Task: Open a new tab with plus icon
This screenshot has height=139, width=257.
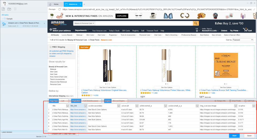Action: [x=84, y=5]
